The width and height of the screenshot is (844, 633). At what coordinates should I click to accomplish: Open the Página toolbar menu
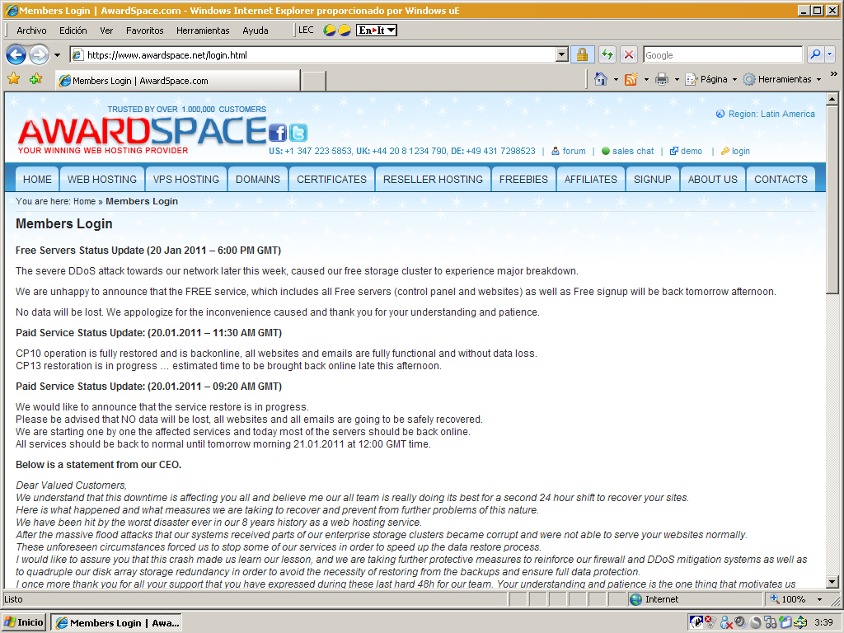coord(710,79)
